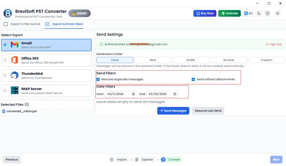Viewport: 286px width, 166px height.
Task: Click the Activate button
Action: pyautogui.click(x=229, y=13)
